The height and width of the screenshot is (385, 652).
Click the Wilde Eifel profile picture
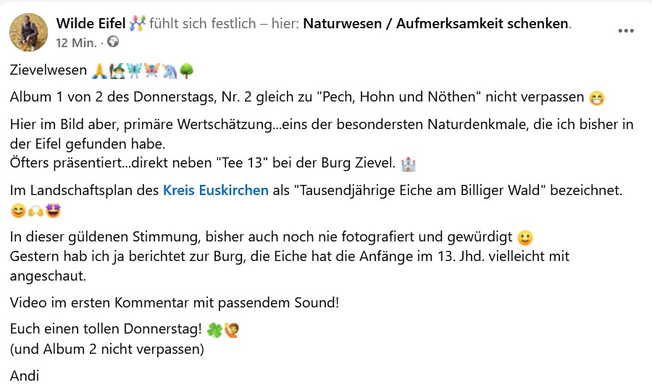[29, 33]
